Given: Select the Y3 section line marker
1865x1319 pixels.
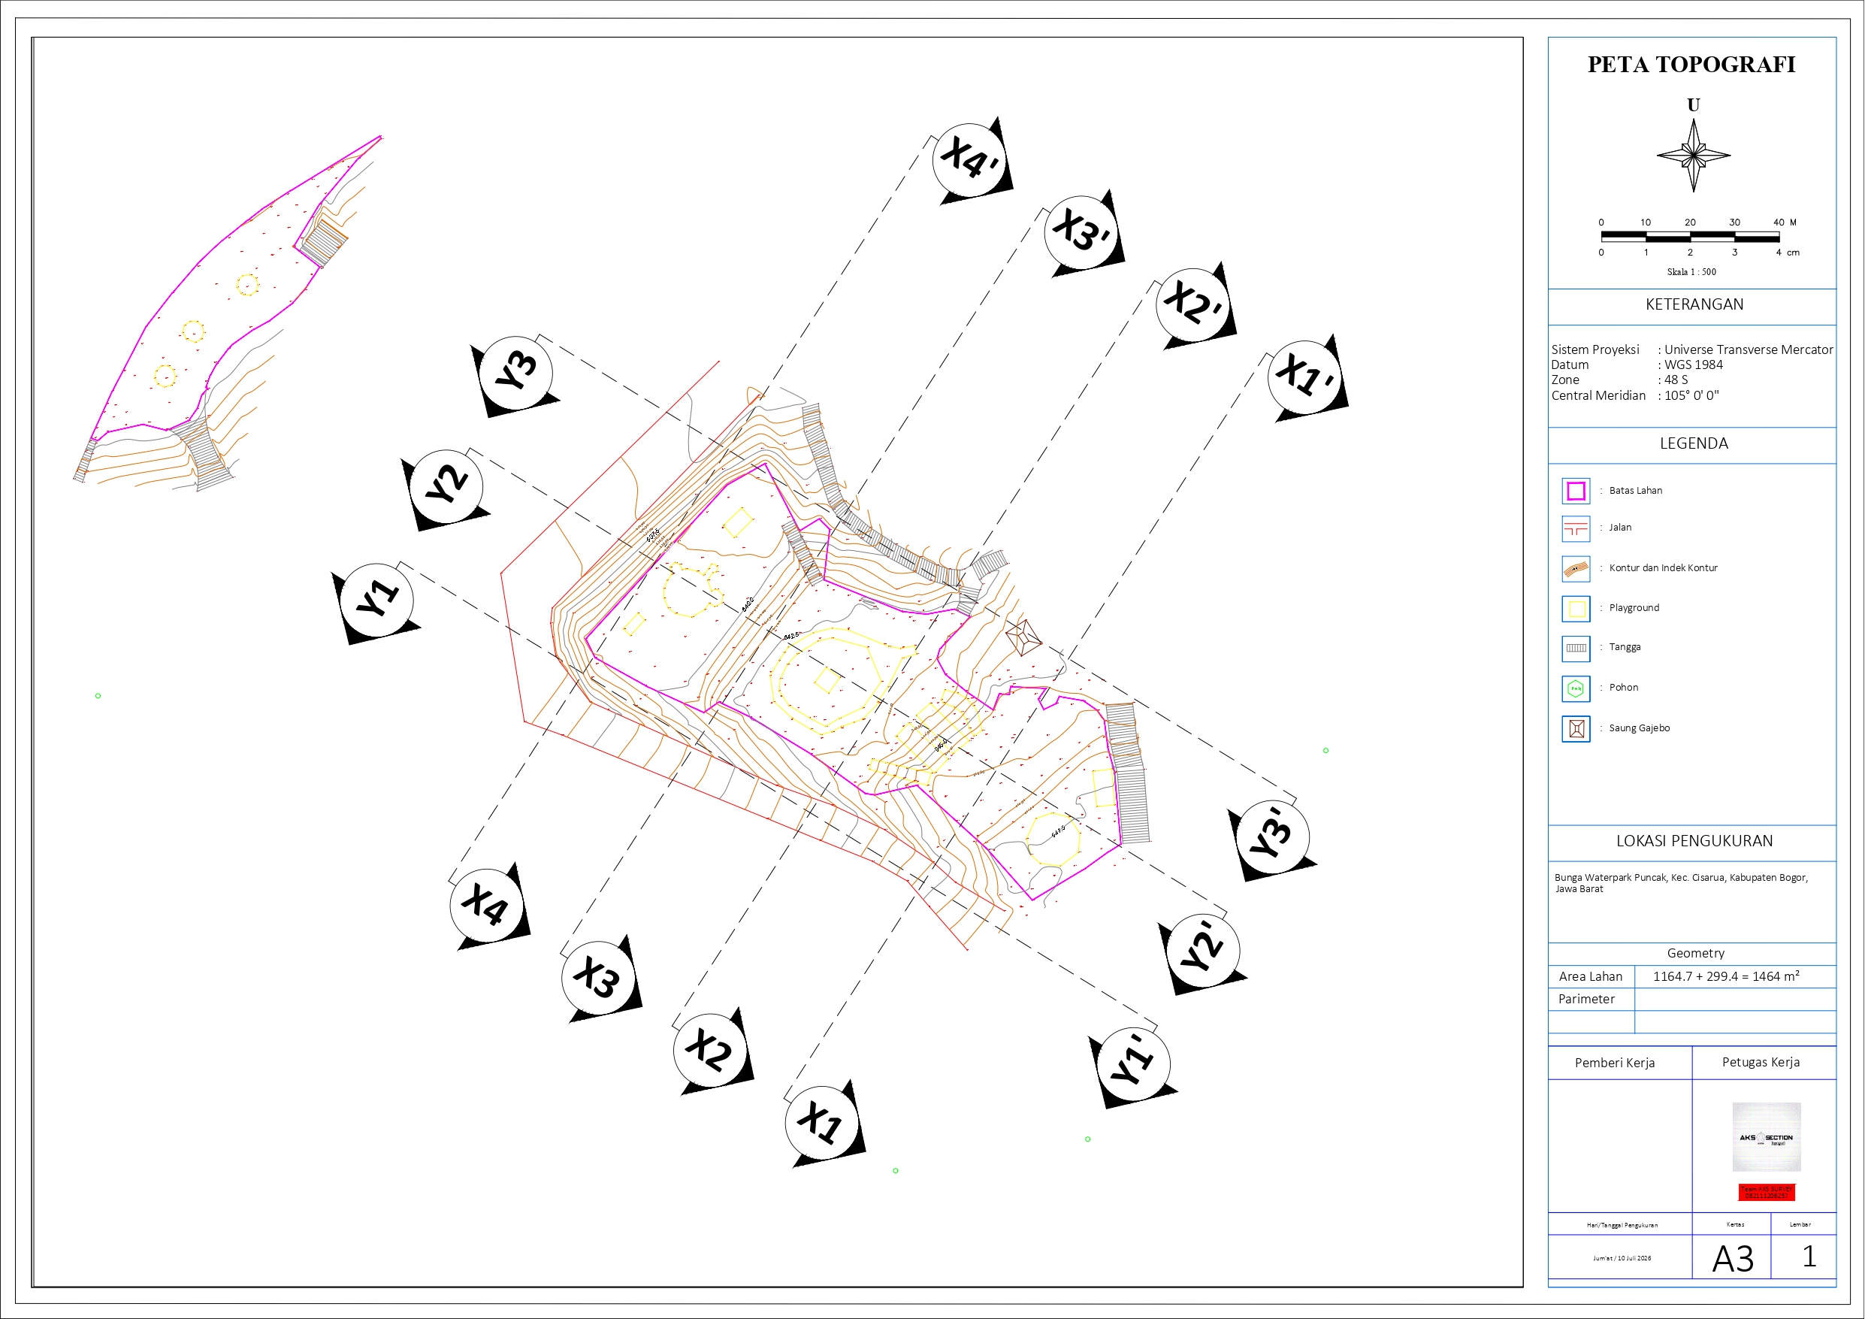Looking at the screenshot, I should tap(515, 374).
